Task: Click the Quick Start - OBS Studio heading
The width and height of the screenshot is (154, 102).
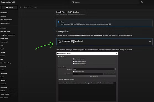Action: 67,12
